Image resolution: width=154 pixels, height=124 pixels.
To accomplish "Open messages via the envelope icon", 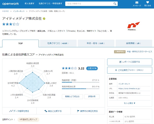I will (137, 3).
